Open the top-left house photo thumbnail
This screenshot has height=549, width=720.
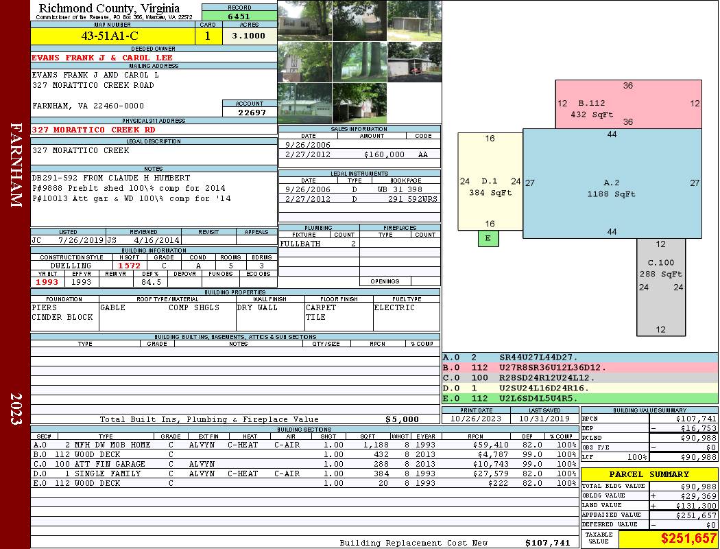304,21
